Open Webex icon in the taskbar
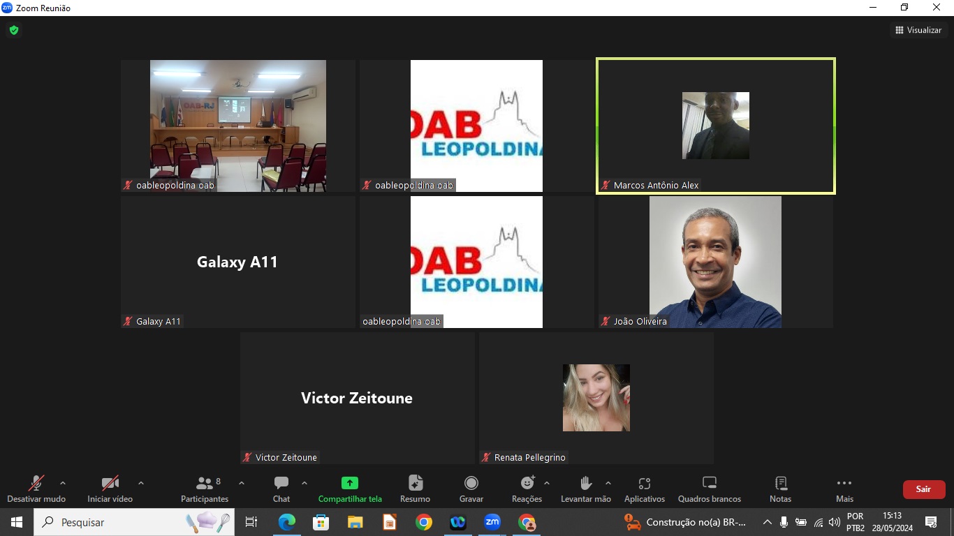Screen dimensions: 954x536 pos(458,522)
